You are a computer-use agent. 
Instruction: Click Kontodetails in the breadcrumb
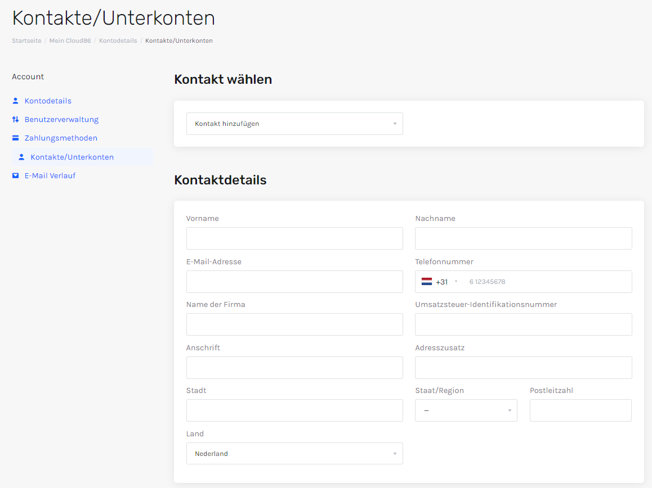pyautogui.click(x=118, y=41)
